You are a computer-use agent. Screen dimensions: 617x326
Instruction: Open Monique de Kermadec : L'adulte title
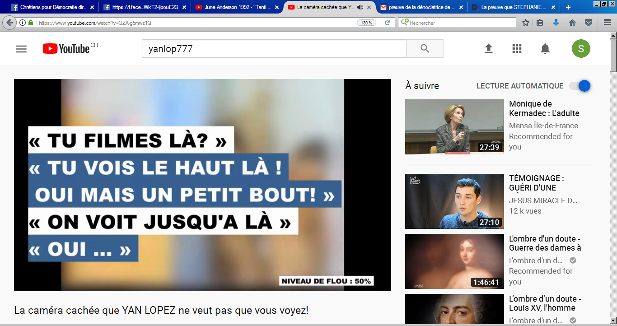[x=544, y=108]
